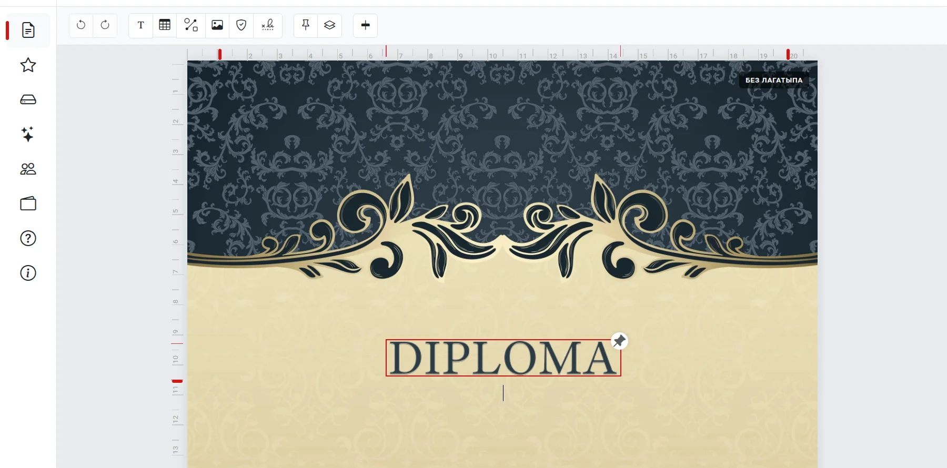Click the red marker on the vertical ruler
Viewport: 947px width, 468px height.
(177, 381)
